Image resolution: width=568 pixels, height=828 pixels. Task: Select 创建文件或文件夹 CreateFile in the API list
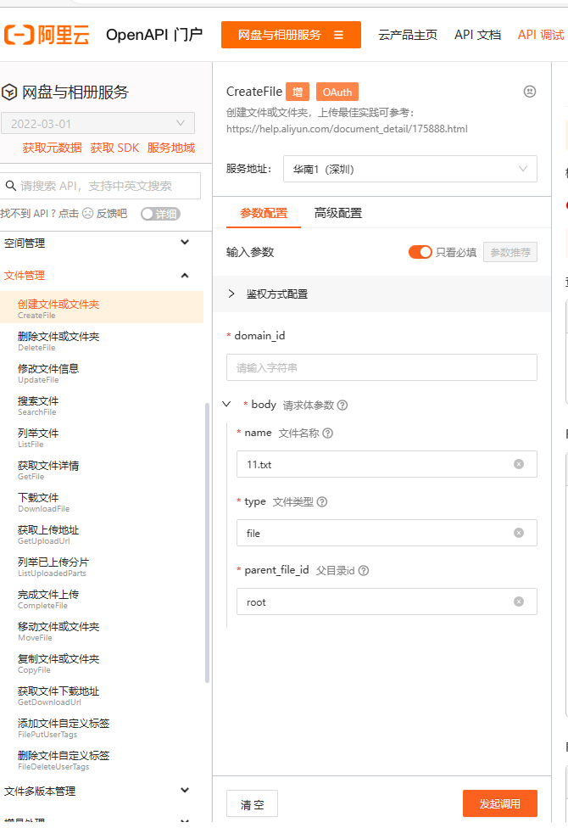tap(102, 307)
